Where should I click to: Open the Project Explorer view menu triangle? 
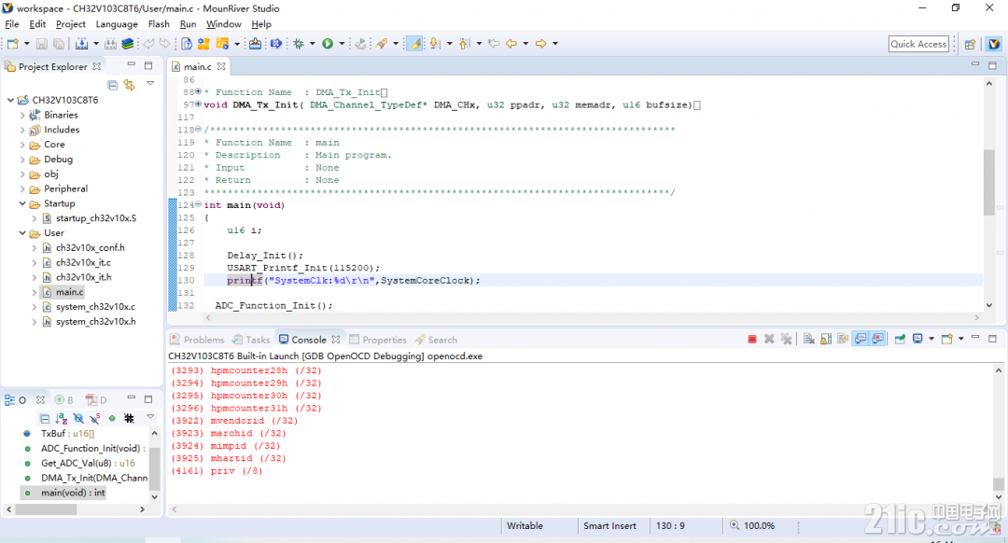(150, 84)
